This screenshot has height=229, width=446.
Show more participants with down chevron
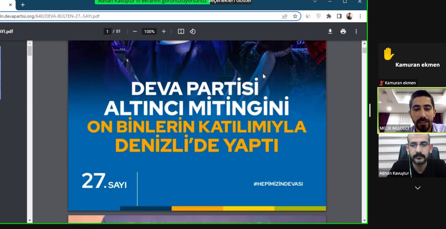[x=418, y=188]
